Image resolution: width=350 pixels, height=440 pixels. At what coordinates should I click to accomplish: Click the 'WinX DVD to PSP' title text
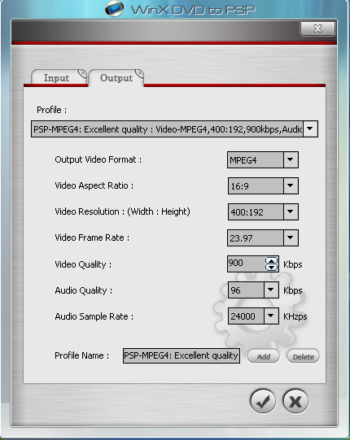[193, 10]
